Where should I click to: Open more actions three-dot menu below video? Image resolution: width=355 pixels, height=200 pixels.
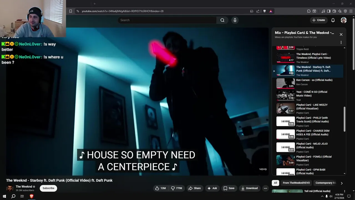click(265, 188)
